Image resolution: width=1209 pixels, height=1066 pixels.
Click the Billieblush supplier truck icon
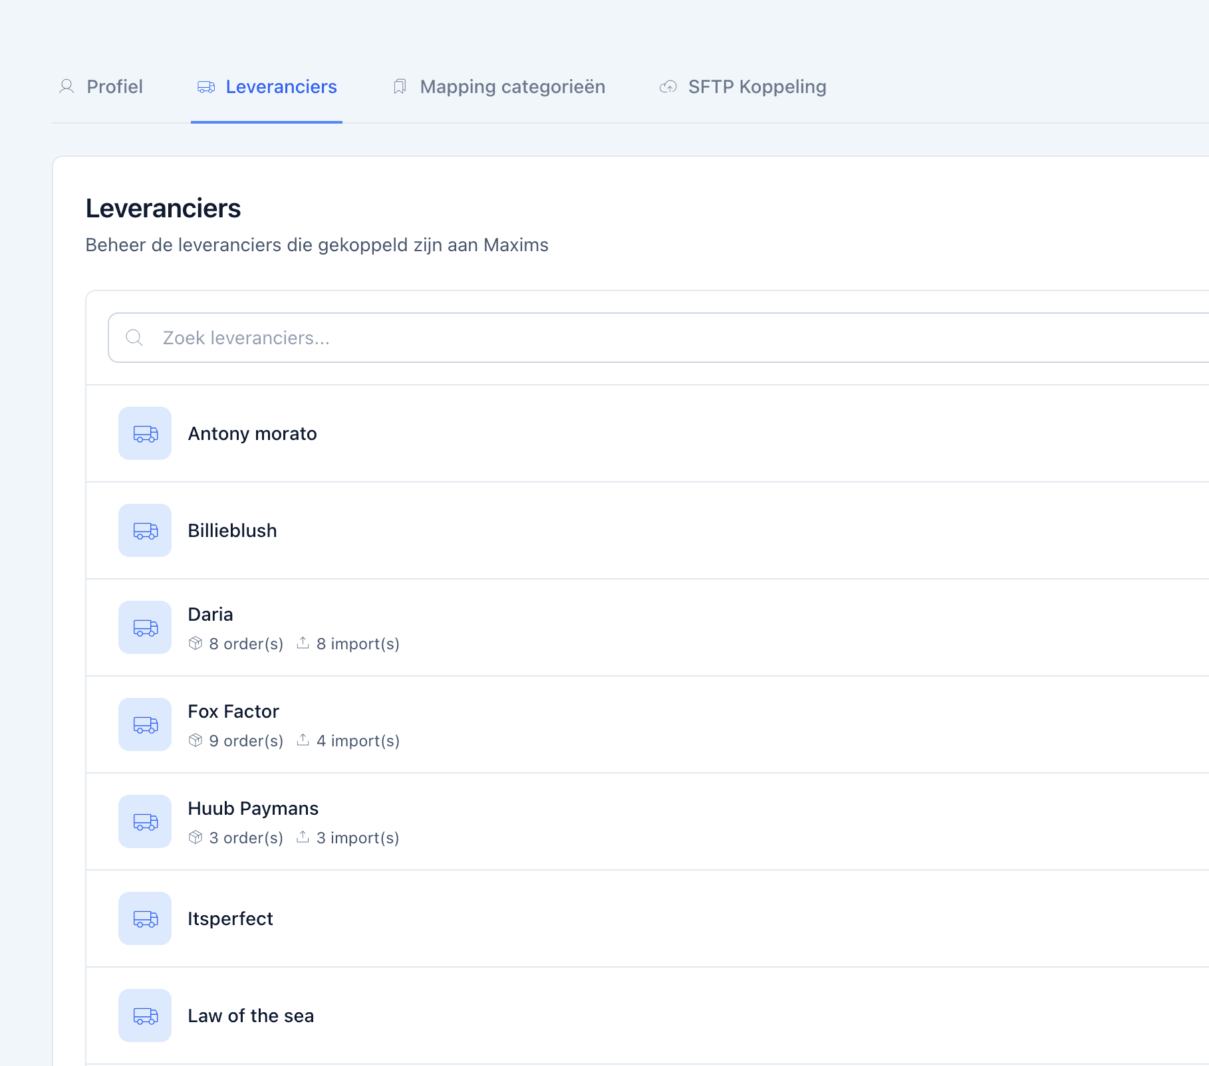[x=144, y=530]
